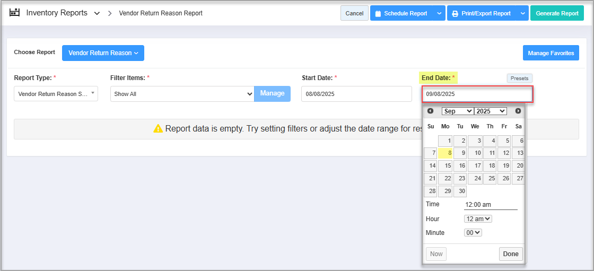The height and width of the screenshot is (271, 594).
Task: Open the date Presets button
Action: tap(519, 78)
